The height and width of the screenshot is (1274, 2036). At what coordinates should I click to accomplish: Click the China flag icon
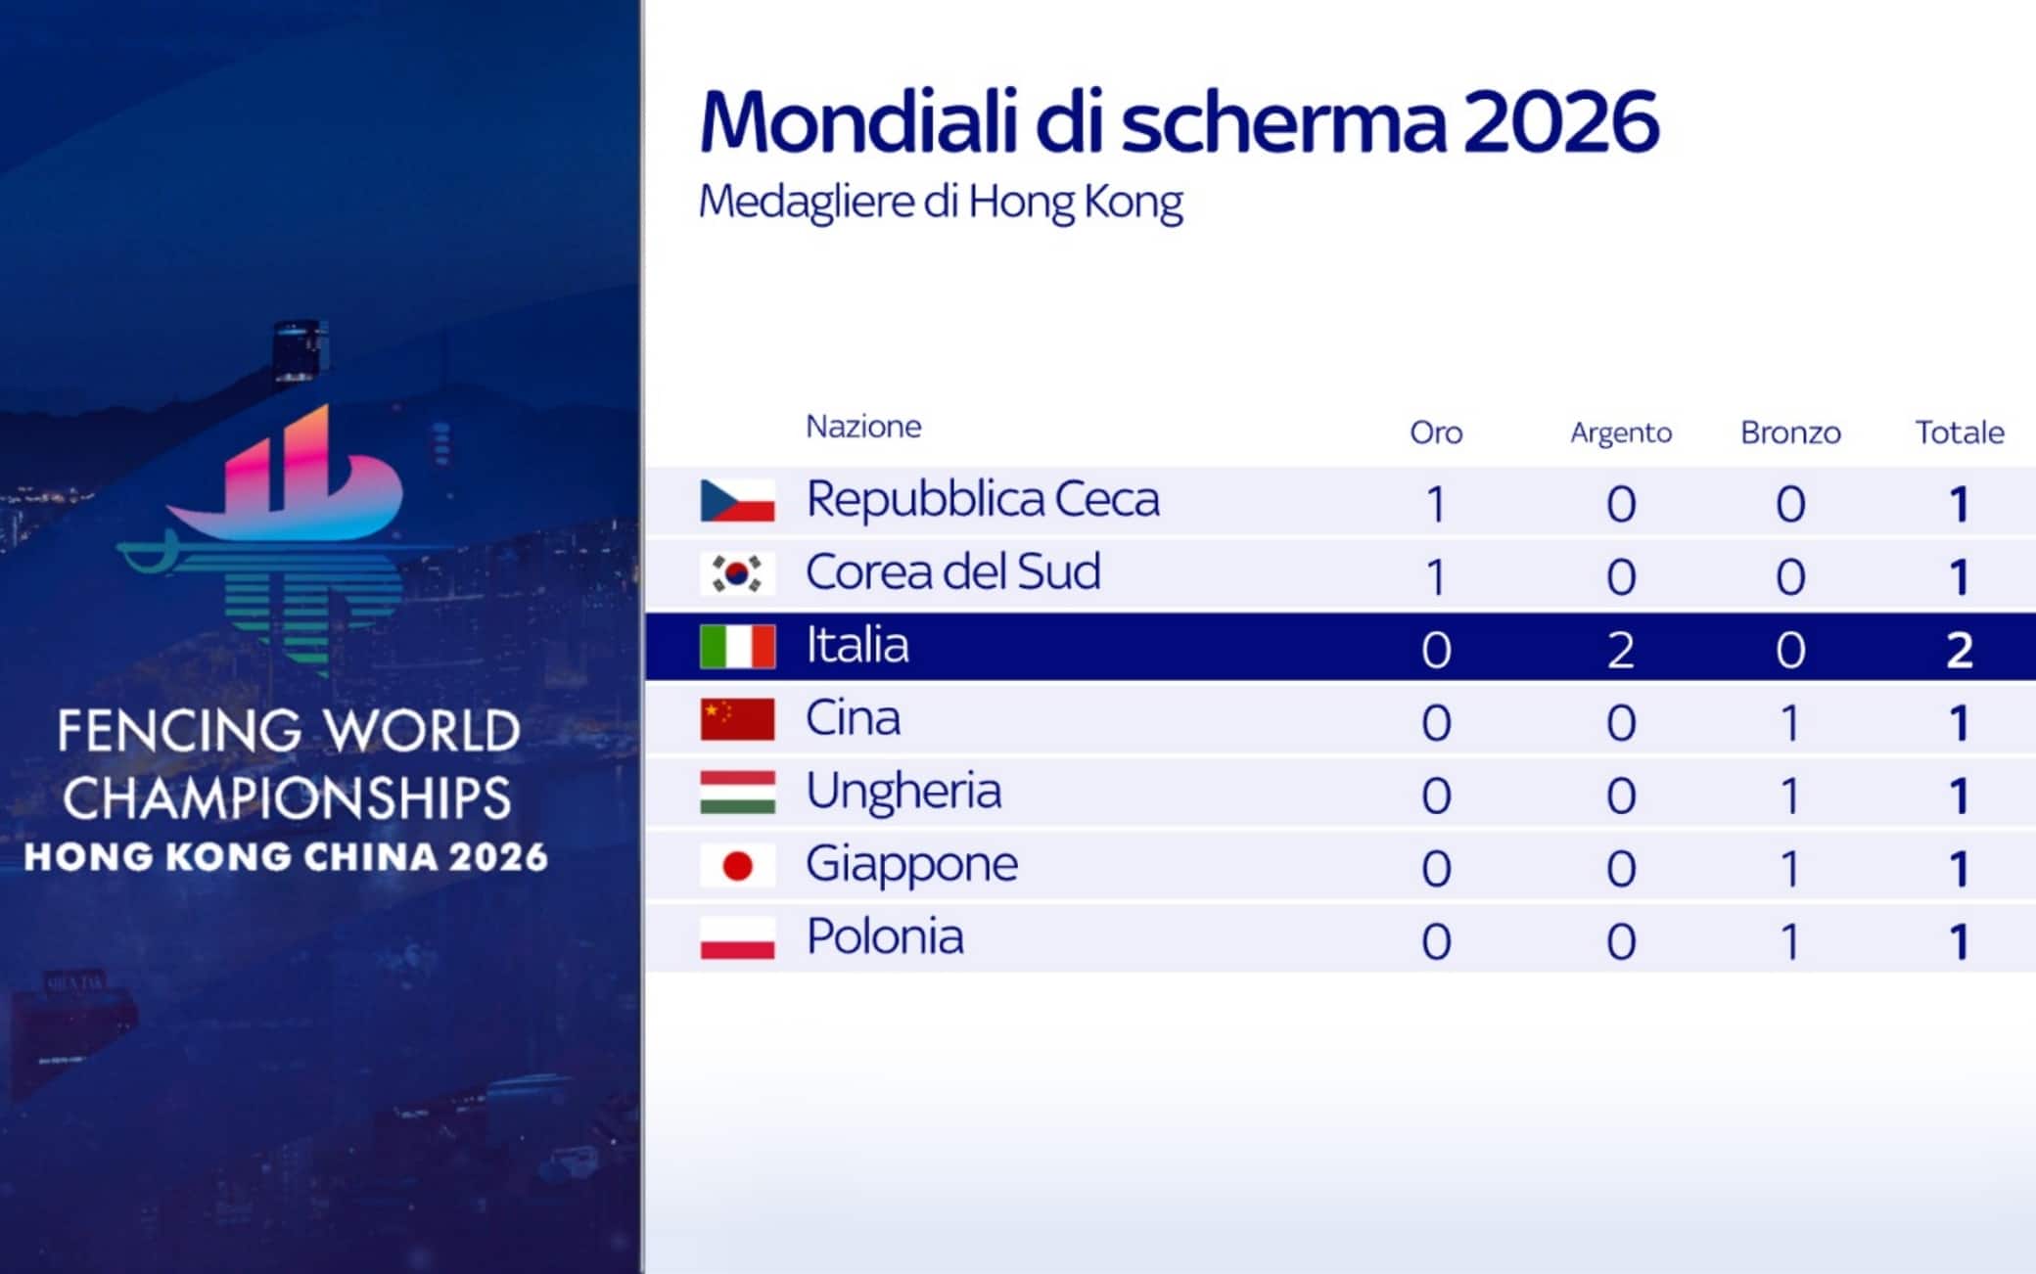737,719
